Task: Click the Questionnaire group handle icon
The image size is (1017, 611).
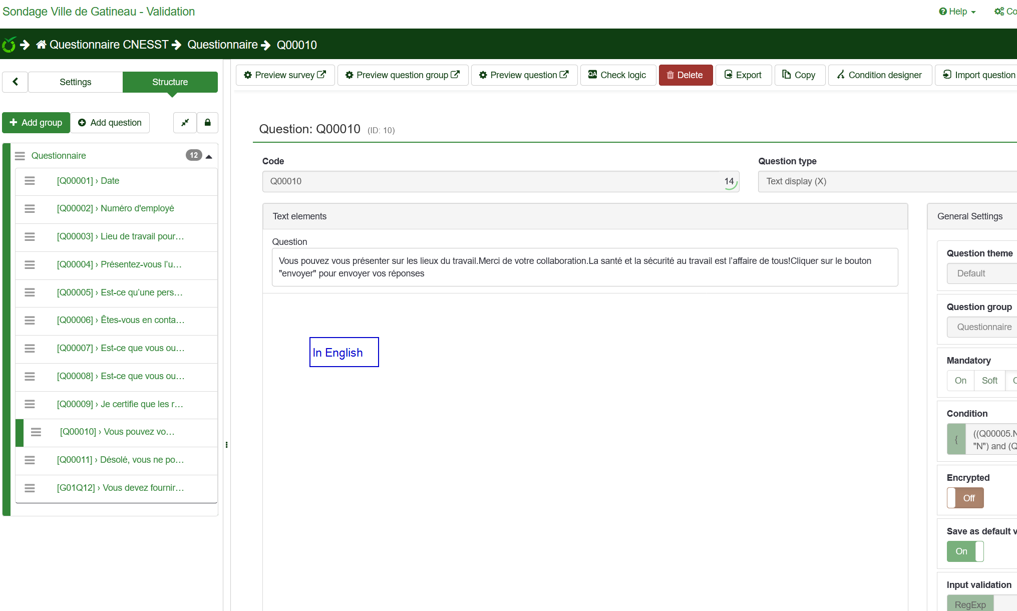Action: tap(20, 156)
